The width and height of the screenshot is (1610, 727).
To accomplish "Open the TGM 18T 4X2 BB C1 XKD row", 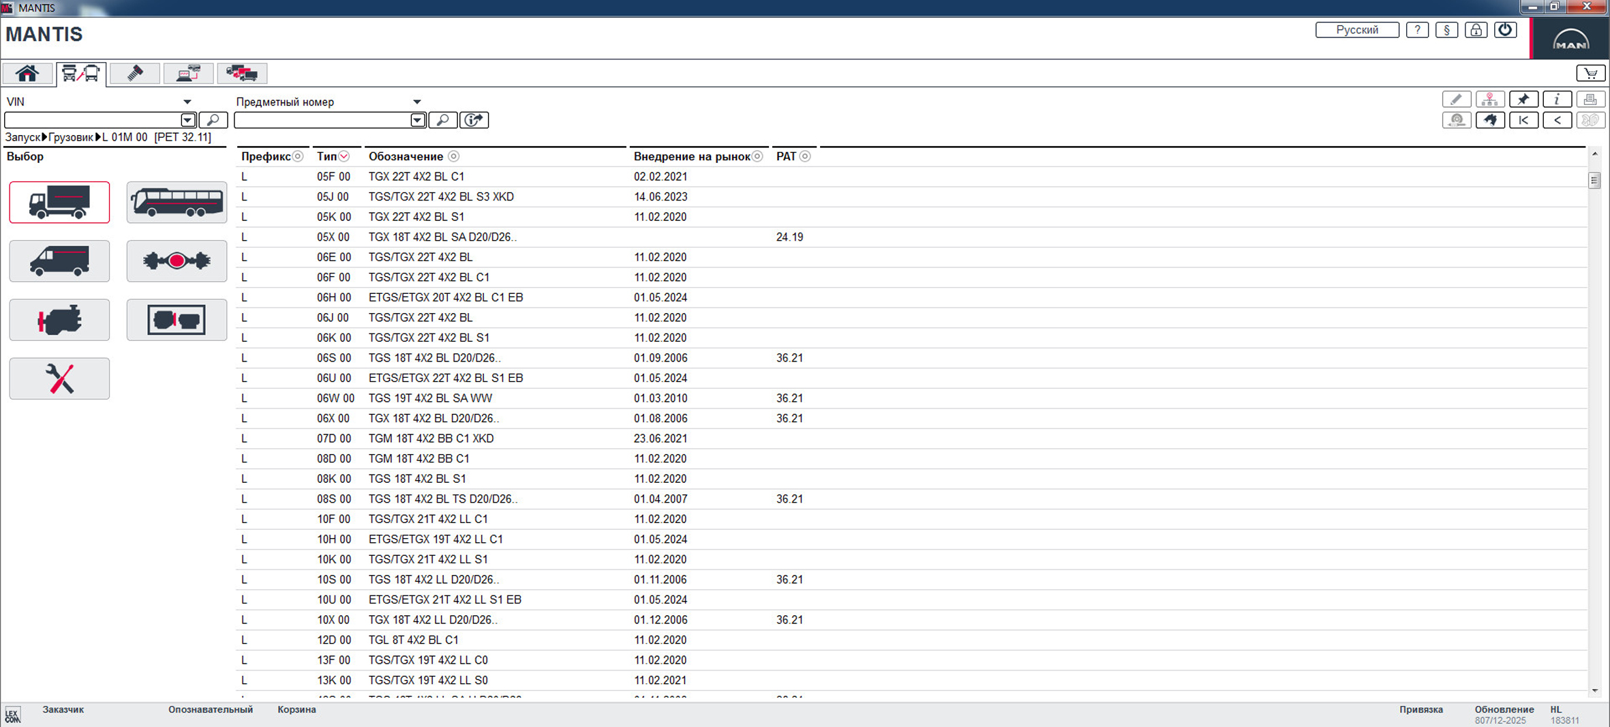I will tap(431, 439).
